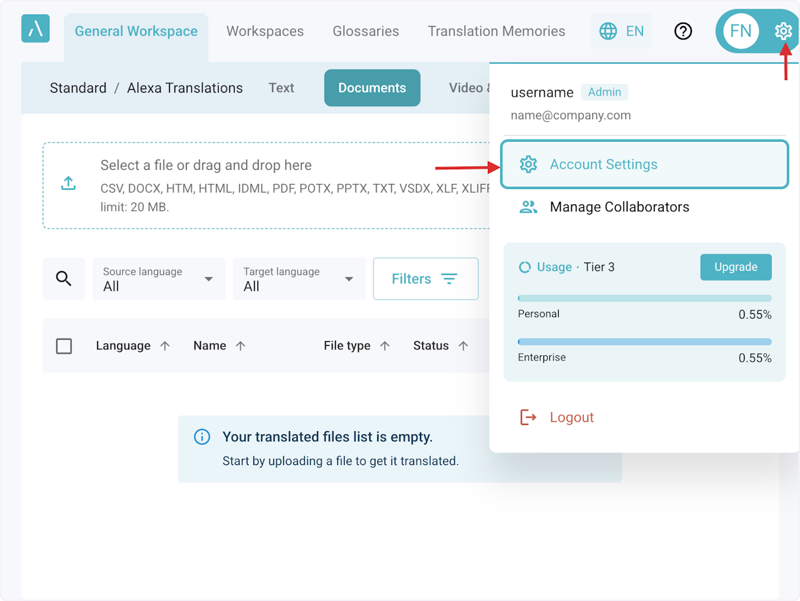Sort by Language column arrow
The image size is (800, 601).
click(165, 346)
